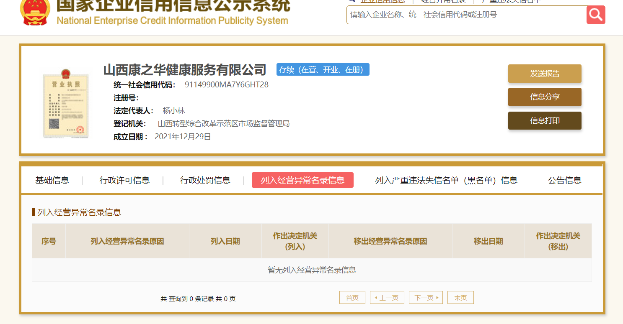Click the 信息打印 button
623x324 pixels.
(545, 121)
